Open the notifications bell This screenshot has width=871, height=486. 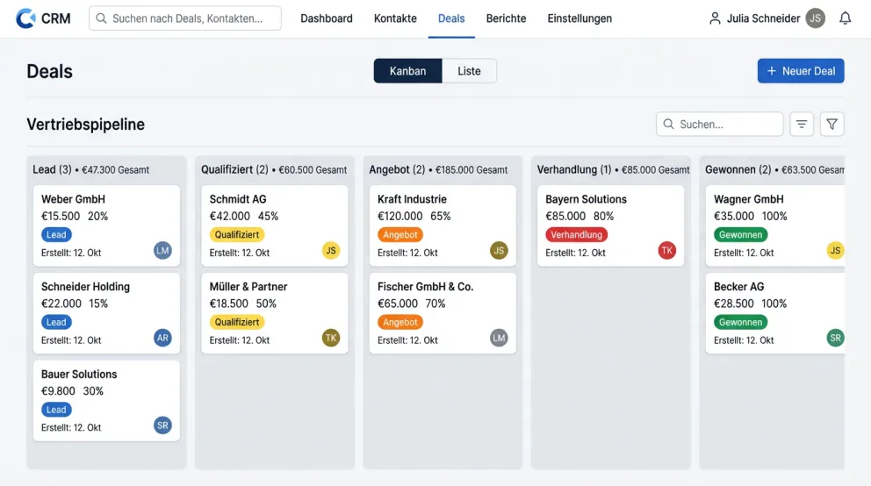click(845, 18)
